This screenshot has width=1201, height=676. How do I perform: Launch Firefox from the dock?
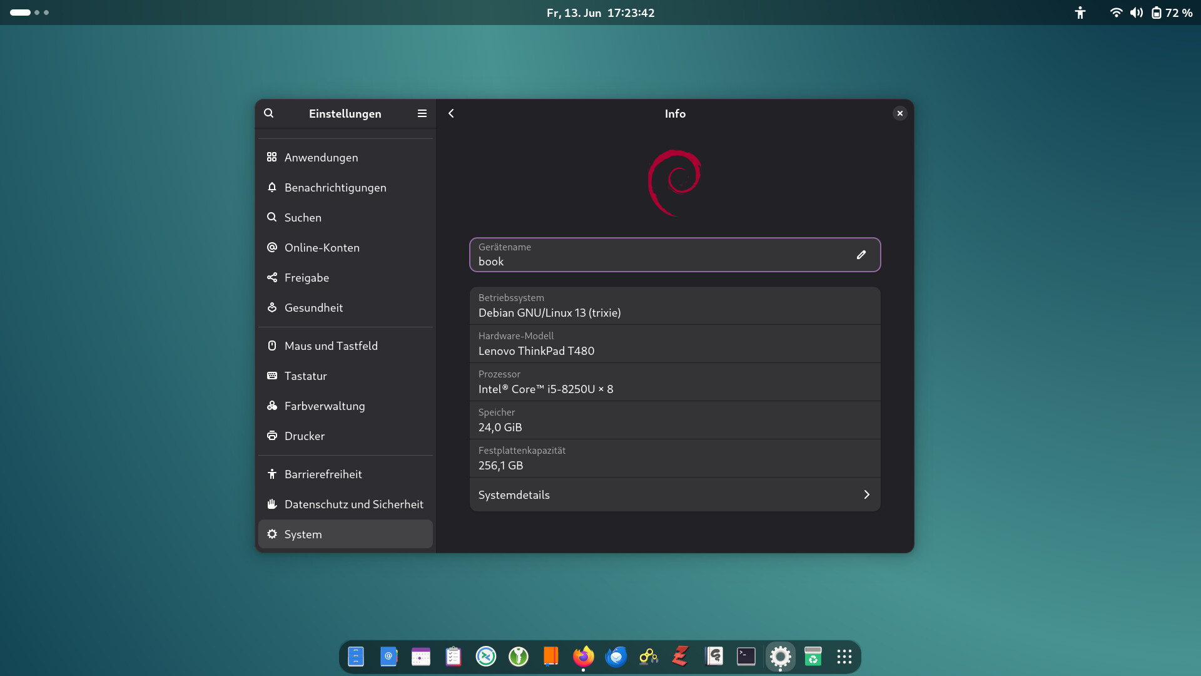tap(584, 656)
